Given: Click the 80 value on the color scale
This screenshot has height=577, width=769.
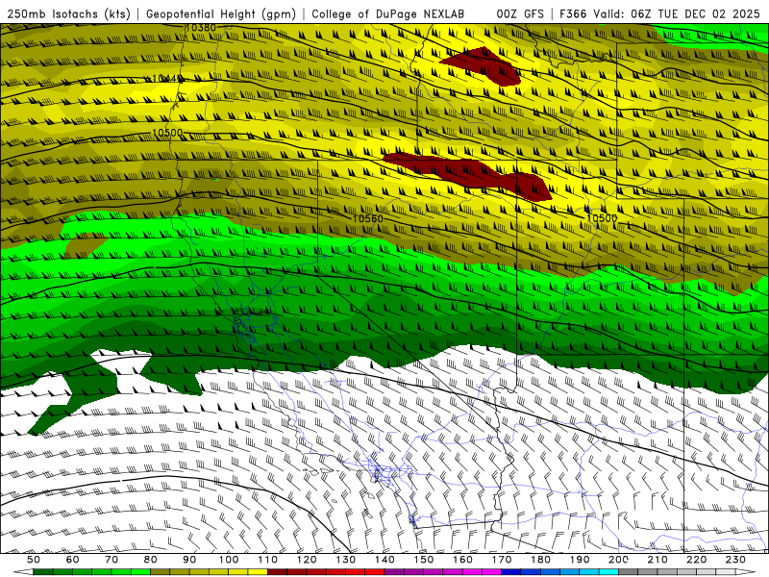Looking at the screenshot, I should [151, 560].
